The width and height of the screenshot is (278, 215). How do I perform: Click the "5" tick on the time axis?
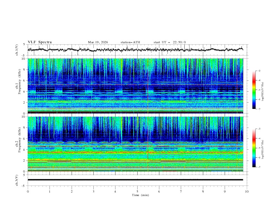click(x=137, y=191)
